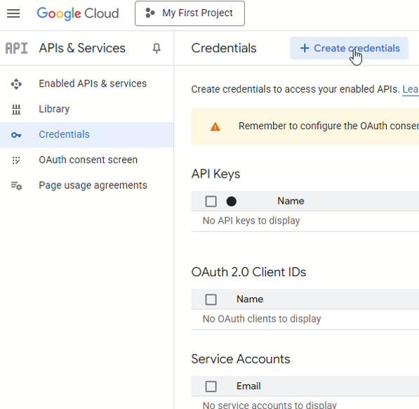Click 'Create credentials to access your enabled APIs' text
The width and height of the screenshot is (419, 409).
point(295,89)
